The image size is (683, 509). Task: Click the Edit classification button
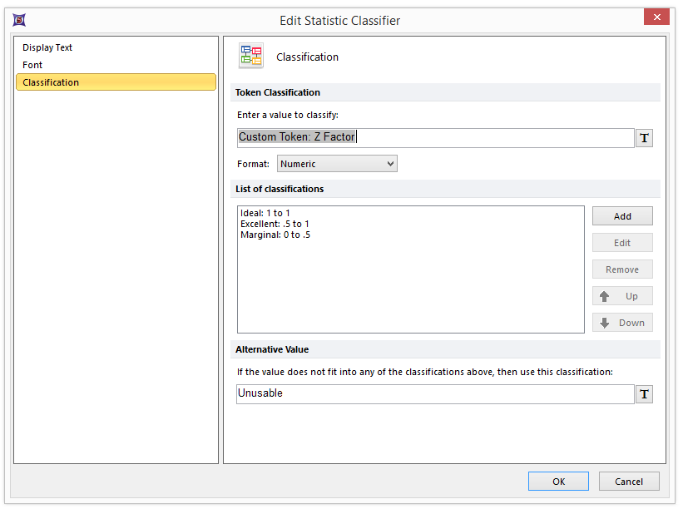pyautogui.click(x=622, y=243)
